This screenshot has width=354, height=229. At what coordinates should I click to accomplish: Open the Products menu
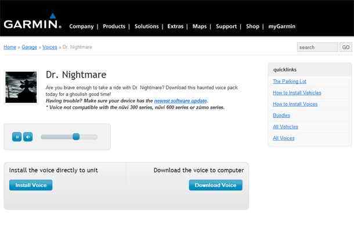coord(114,27)
